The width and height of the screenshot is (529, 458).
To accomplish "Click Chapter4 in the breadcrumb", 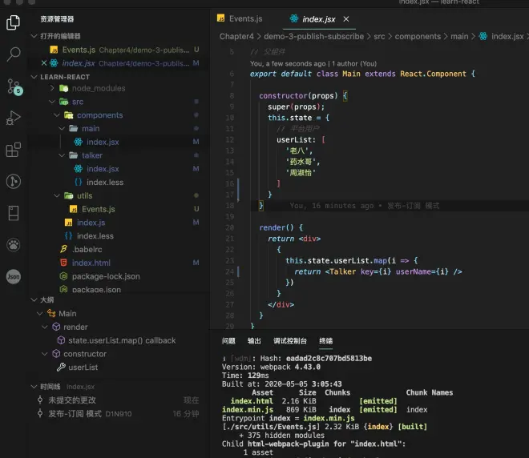I will 236,36.
